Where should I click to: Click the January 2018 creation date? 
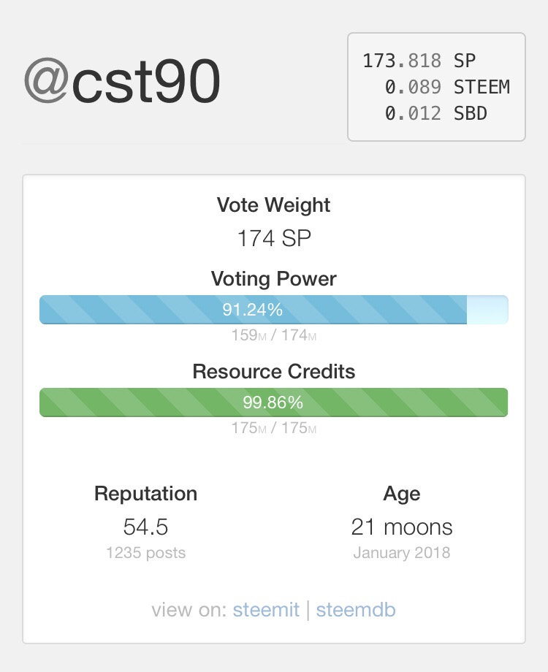401,552
